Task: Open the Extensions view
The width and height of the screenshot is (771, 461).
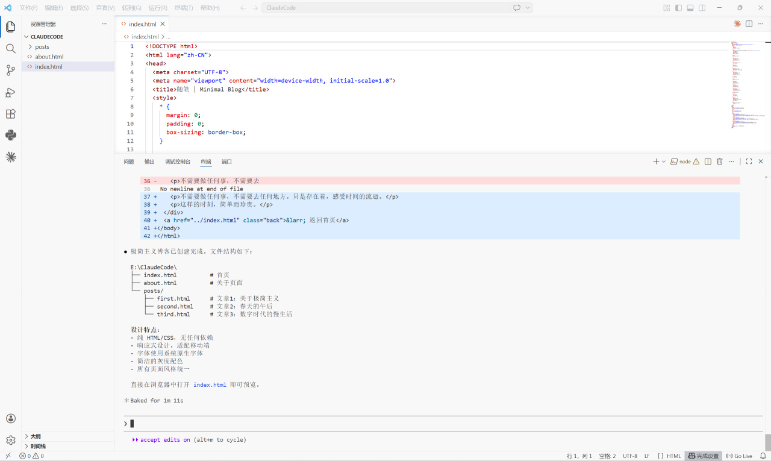Action: (x=10, y=114)
